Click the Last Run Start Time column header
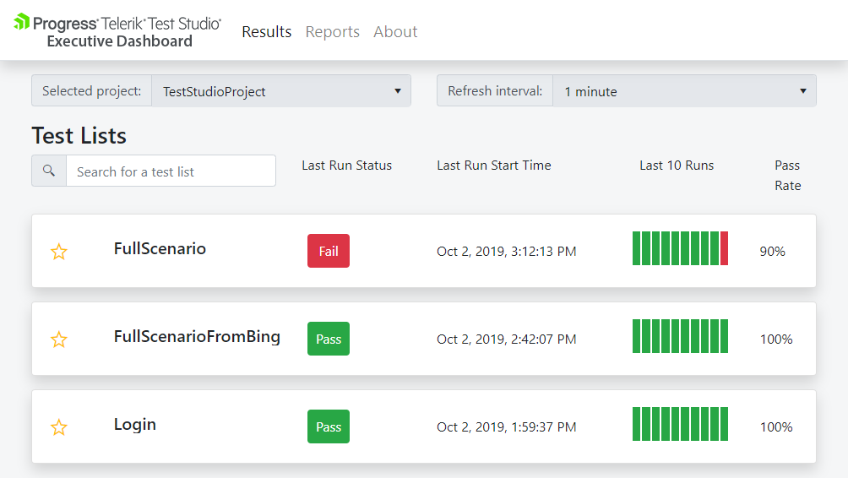Screen dimensions: 848x478 pyautogui.click(x=494, y=166)
